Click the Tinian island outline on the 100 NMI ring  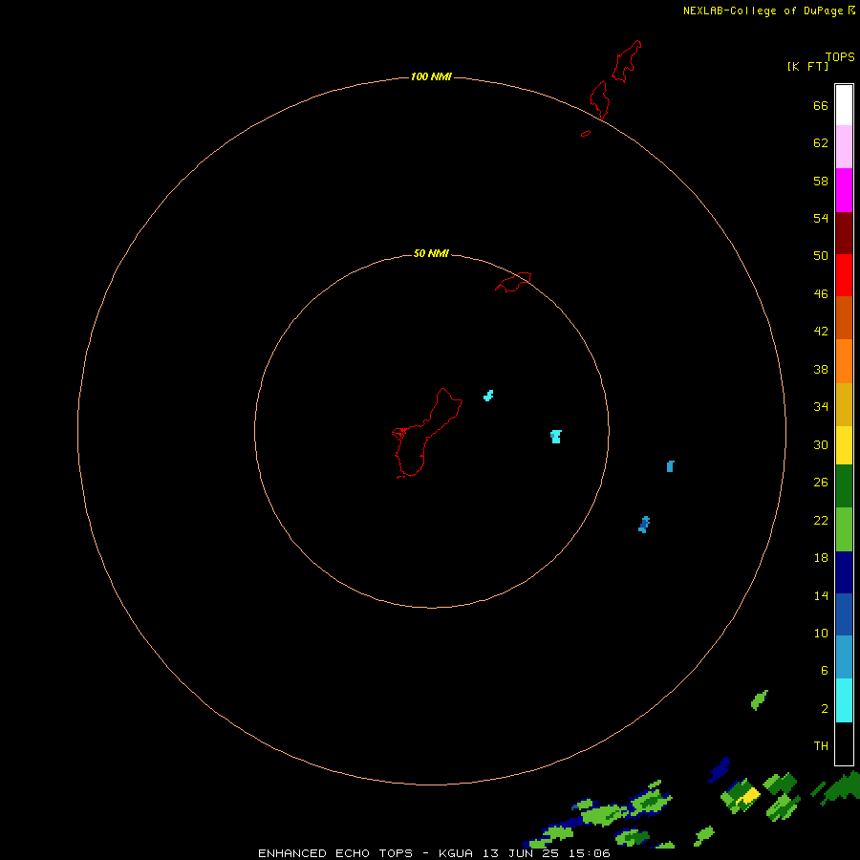(599, 99)
